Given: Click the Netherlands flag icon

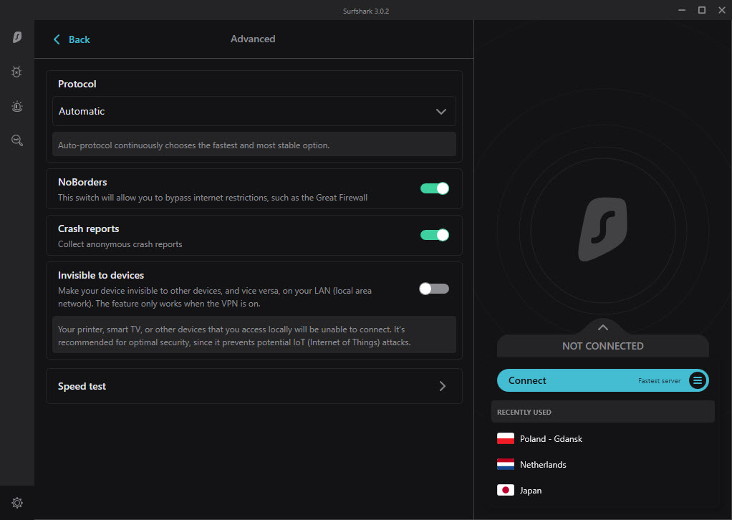Looking at the screenshot, I should pos(506,464).
